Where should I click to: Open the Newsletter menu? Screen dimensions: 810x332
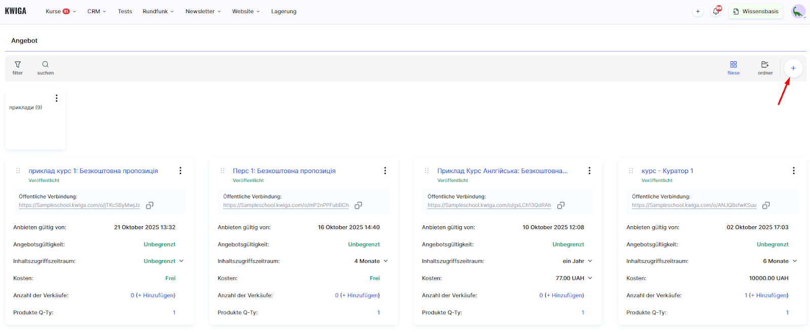(202, 12)
